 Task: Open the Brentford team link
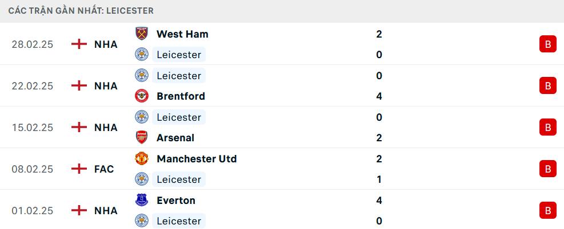(181, 96)
